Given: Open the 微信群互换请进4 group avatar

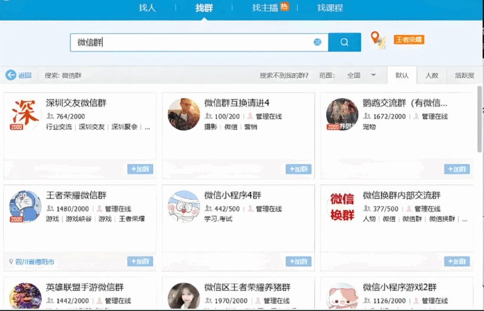Looking at the screenshot, I should pos(184,114).
